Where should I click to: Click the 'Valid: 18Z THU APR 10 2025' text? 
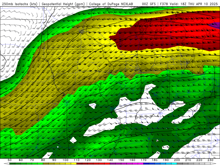[x=194, y=4]
